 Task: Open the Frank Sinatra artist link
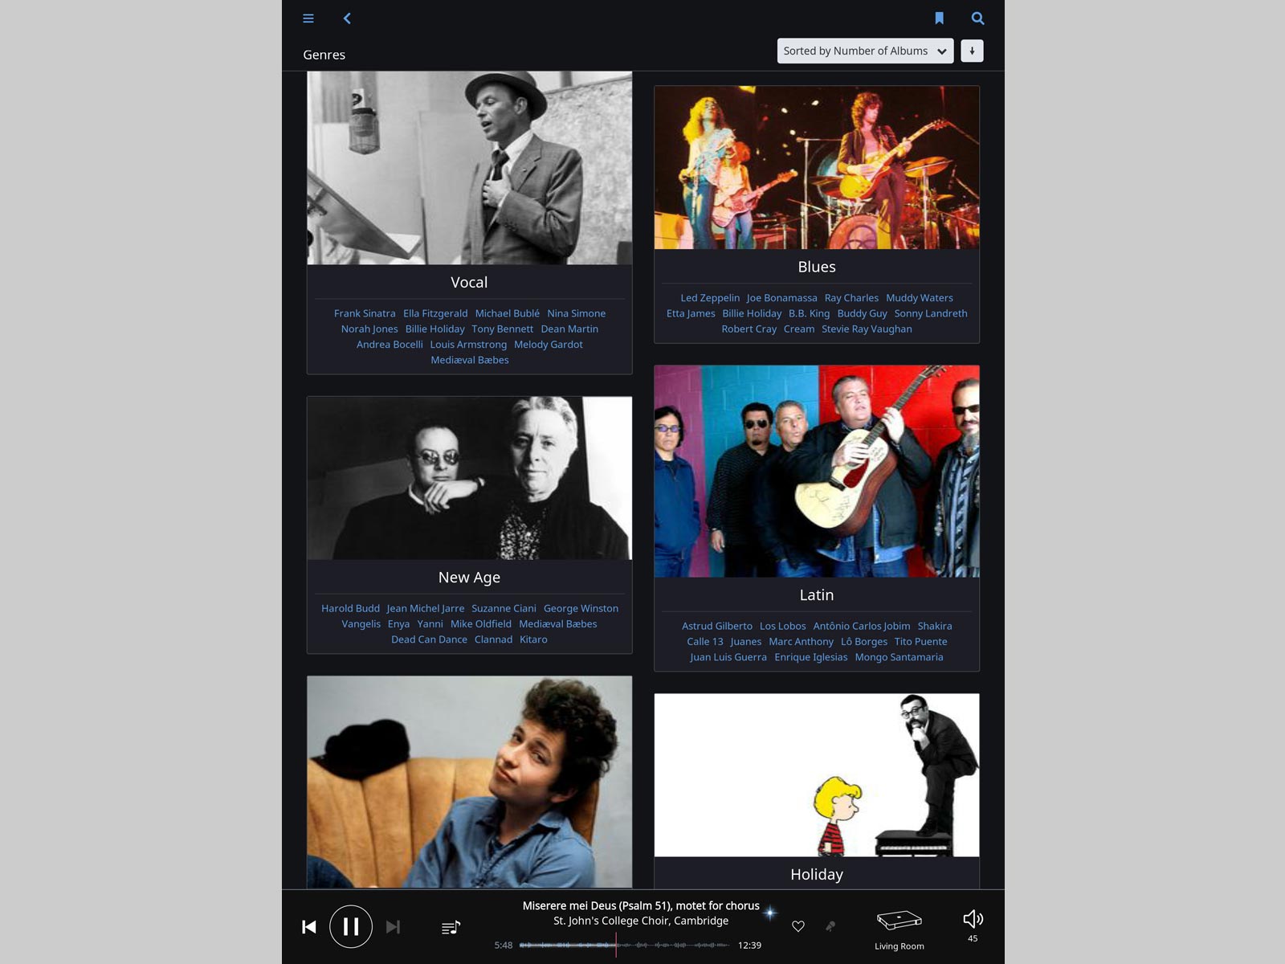point(365,313)
